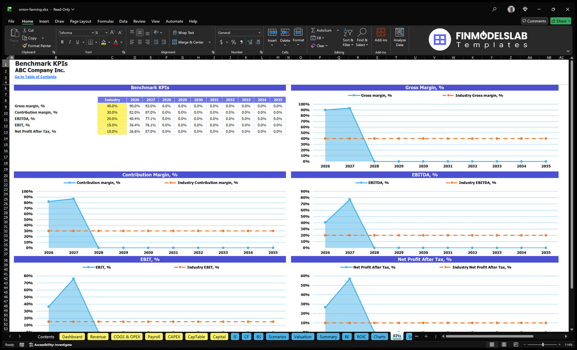Center align text horizontally

139,42
